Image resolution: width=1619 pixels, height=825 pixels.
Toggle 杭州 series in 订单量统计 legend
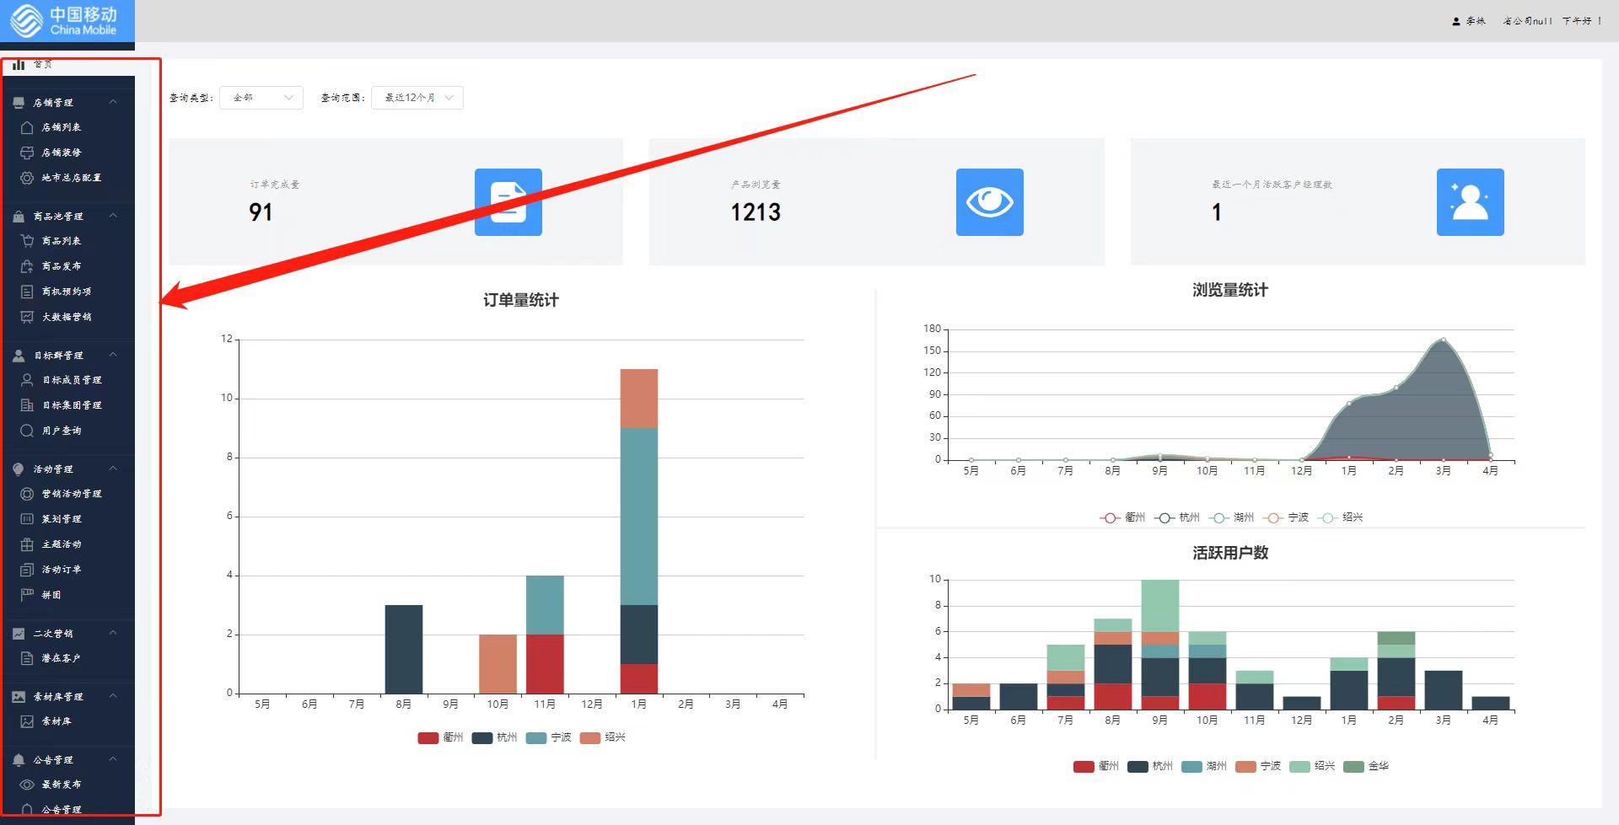[x=495, y=737]
